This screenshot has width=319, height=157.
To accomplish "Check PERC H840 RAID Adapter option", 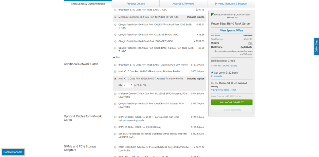I will 115,147.
